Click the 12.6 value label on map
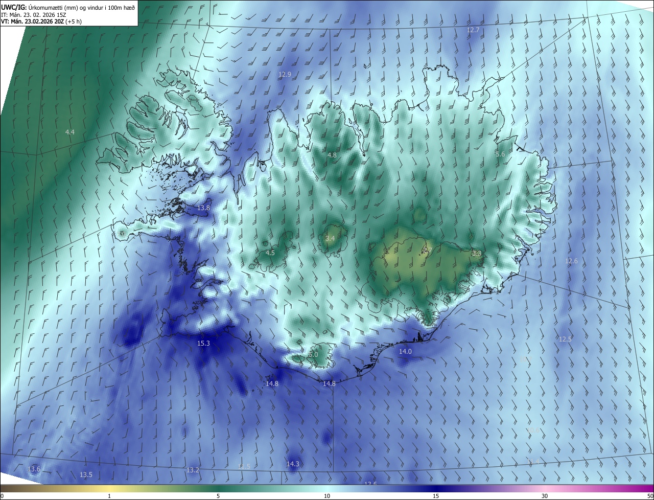Screen dimensions: 654x500 tap(571, 261)
